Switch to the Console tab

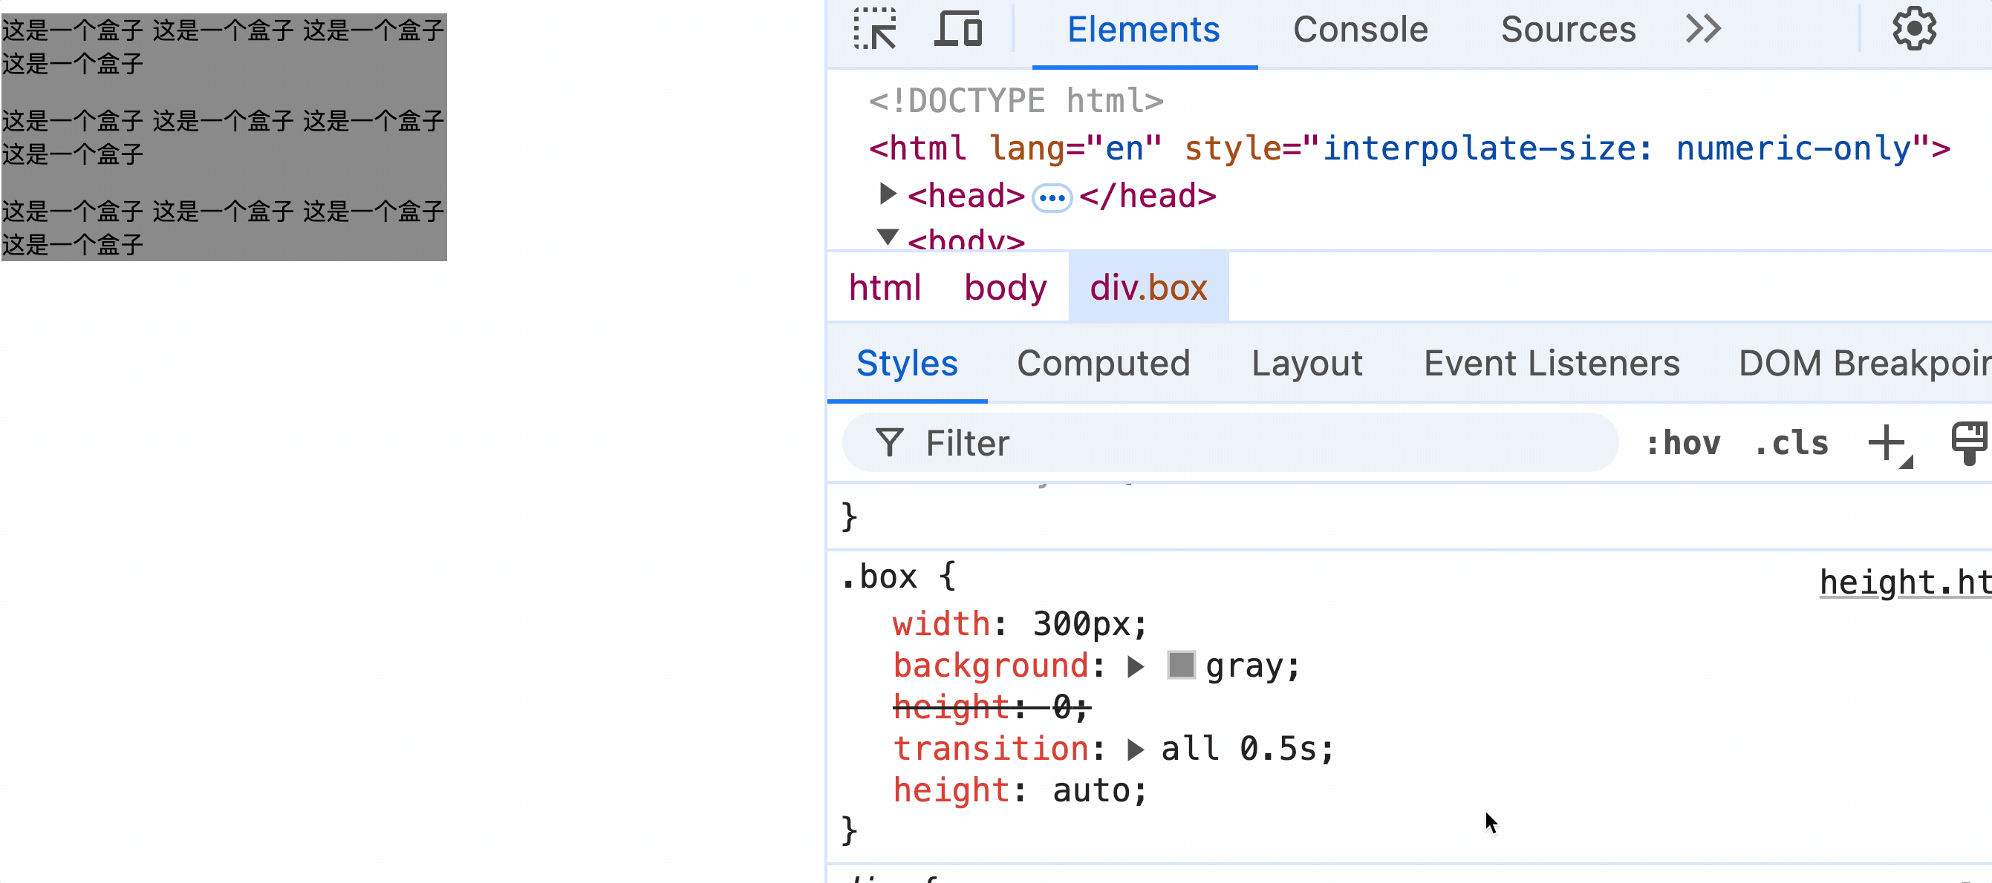pyautogui.click(x=1360, y=30)
